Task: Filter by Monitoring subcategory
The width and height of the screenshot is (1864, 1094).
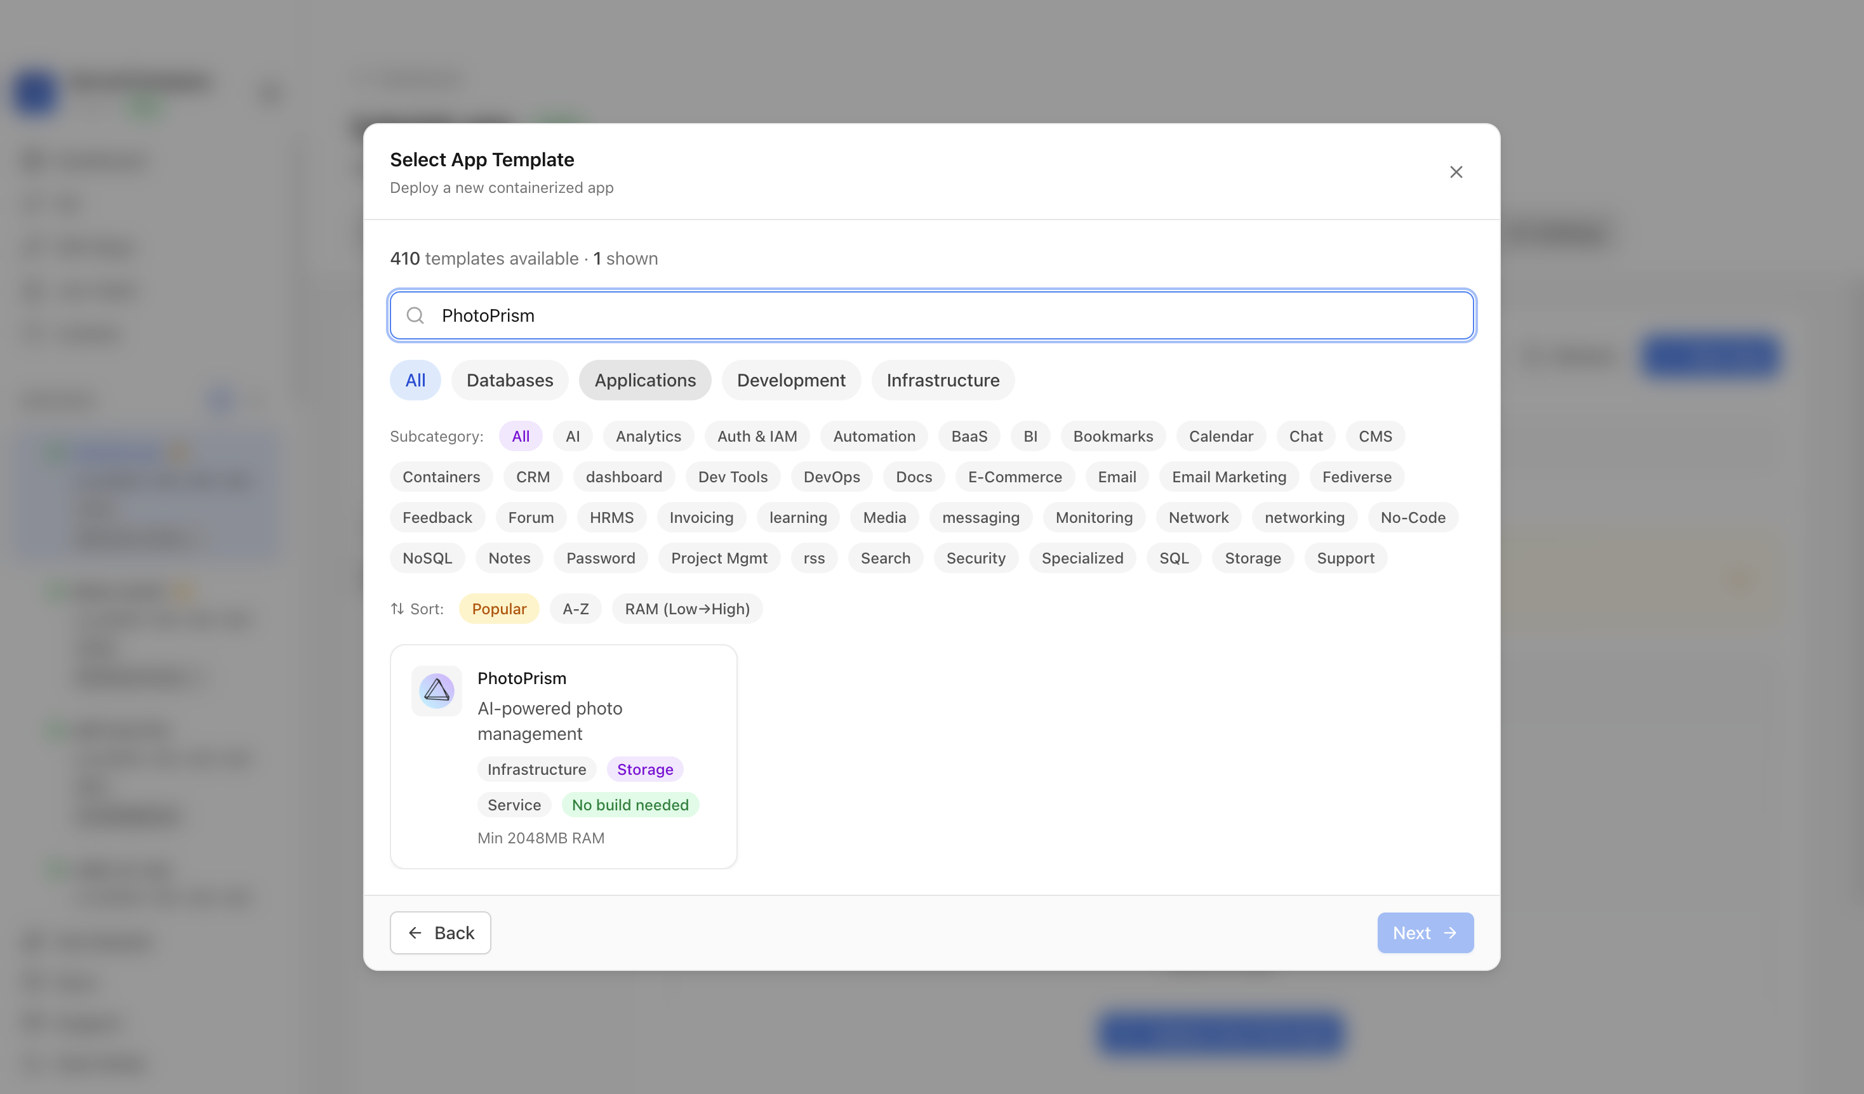Action: pyautogui.click(x=1094, y=517)
